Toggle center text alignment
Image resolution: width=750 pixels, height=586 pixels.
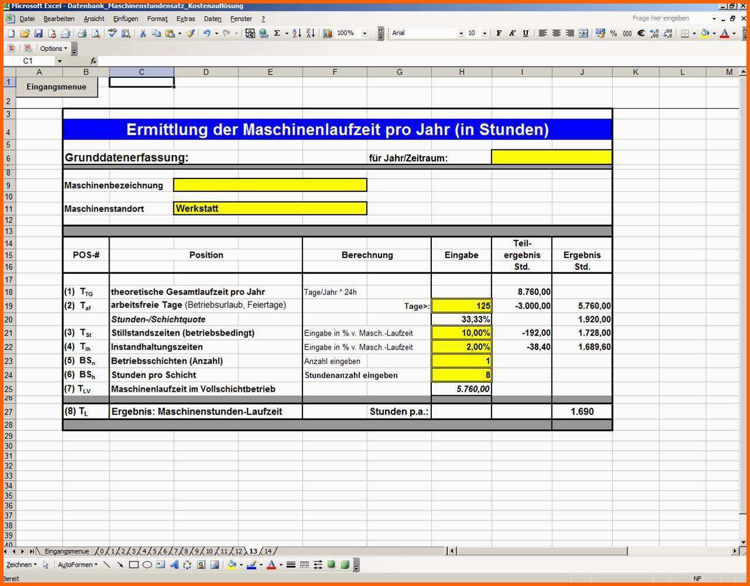click(556, 33)
